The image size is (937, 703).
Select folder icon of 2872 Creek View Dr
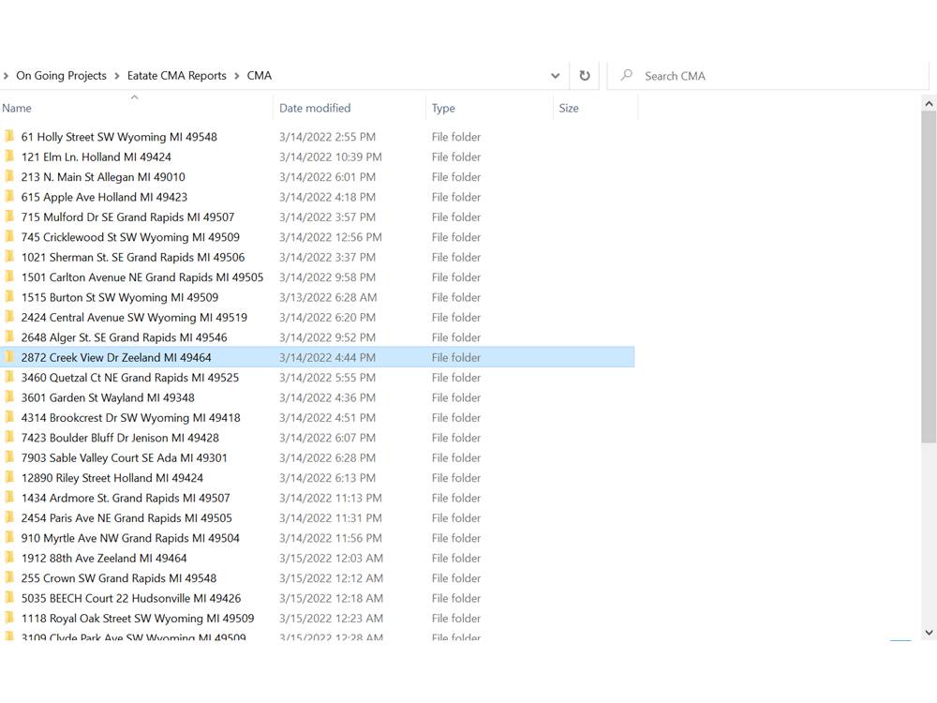9,357
